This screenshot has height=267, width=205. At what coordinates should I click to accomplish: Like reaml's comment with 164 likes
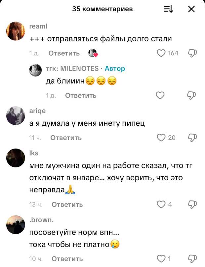click(161, 53)
